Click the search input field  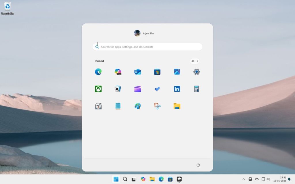coord(147,47)
